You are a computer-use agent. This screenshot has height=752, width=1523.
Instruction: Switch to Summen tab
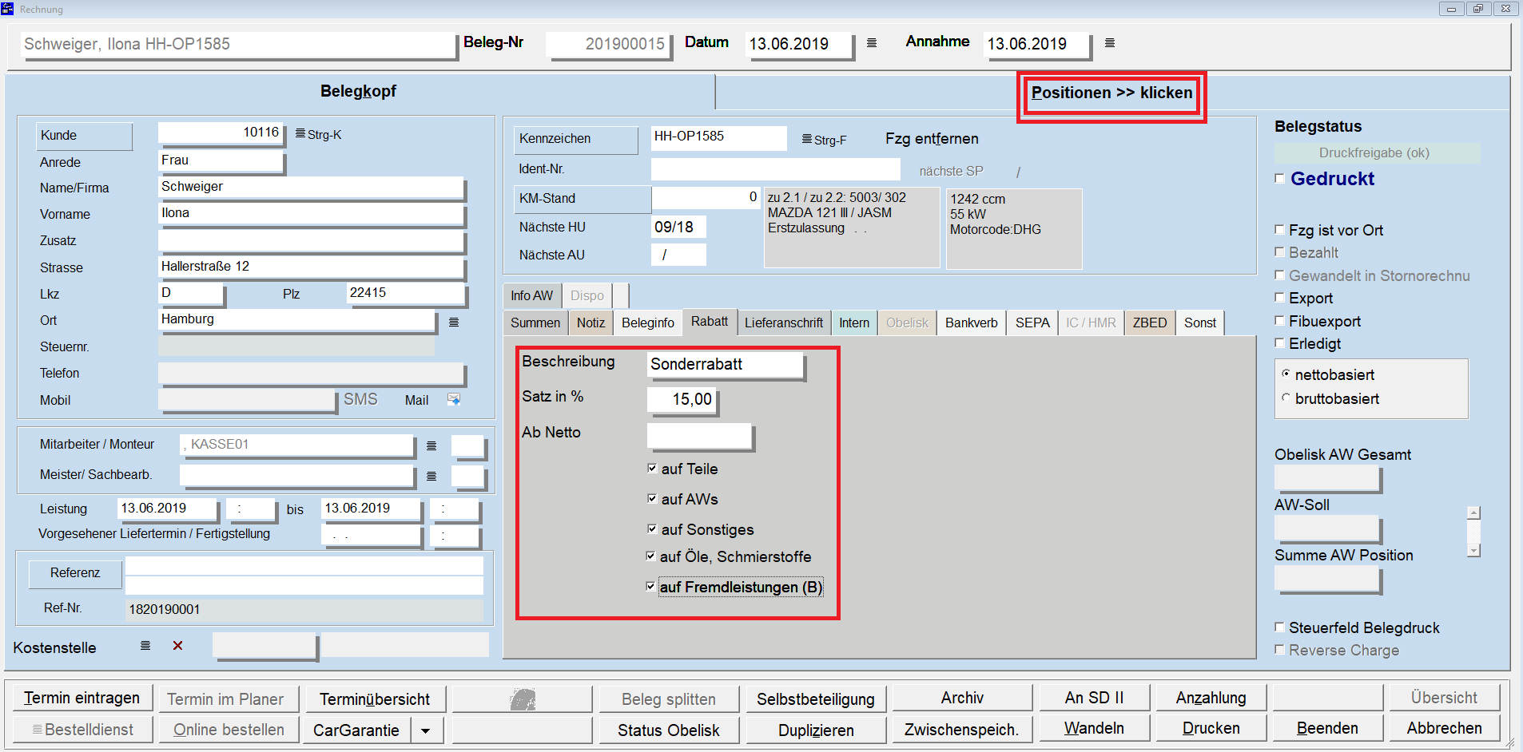[535, 323]
